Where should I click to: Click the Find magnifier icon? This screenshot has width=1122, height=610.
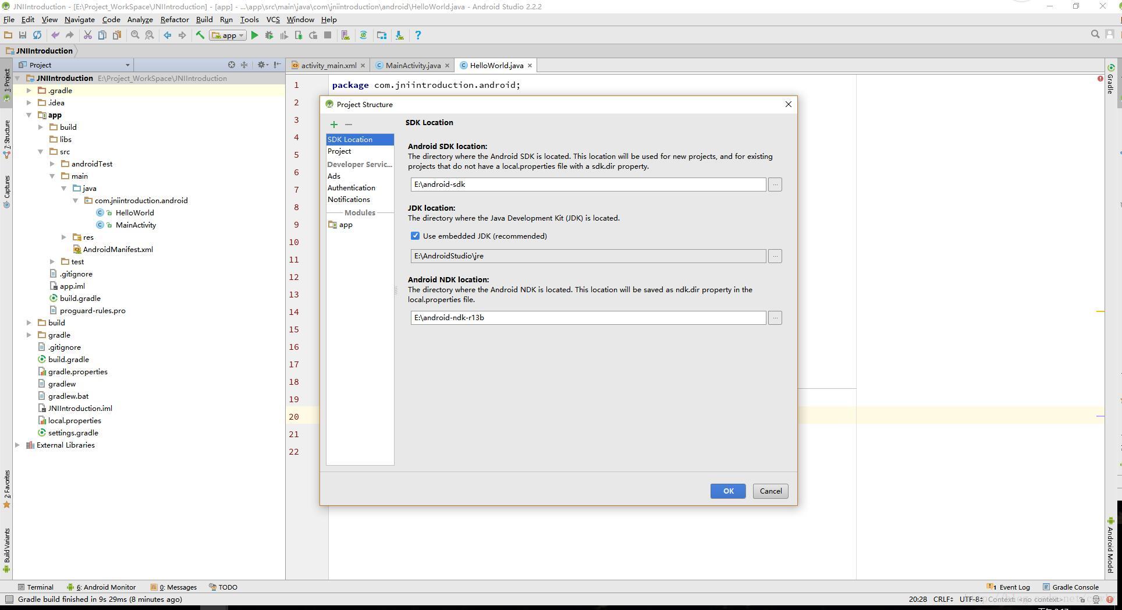[135, 36]
